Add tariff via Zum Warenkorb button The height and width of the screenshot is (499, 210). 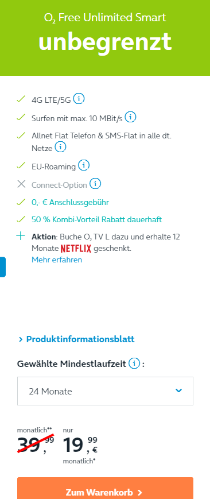click(106, 488)
